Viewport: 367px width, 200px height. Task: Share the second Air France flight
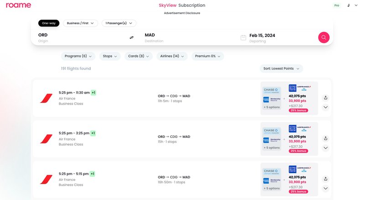click(326, 138)
